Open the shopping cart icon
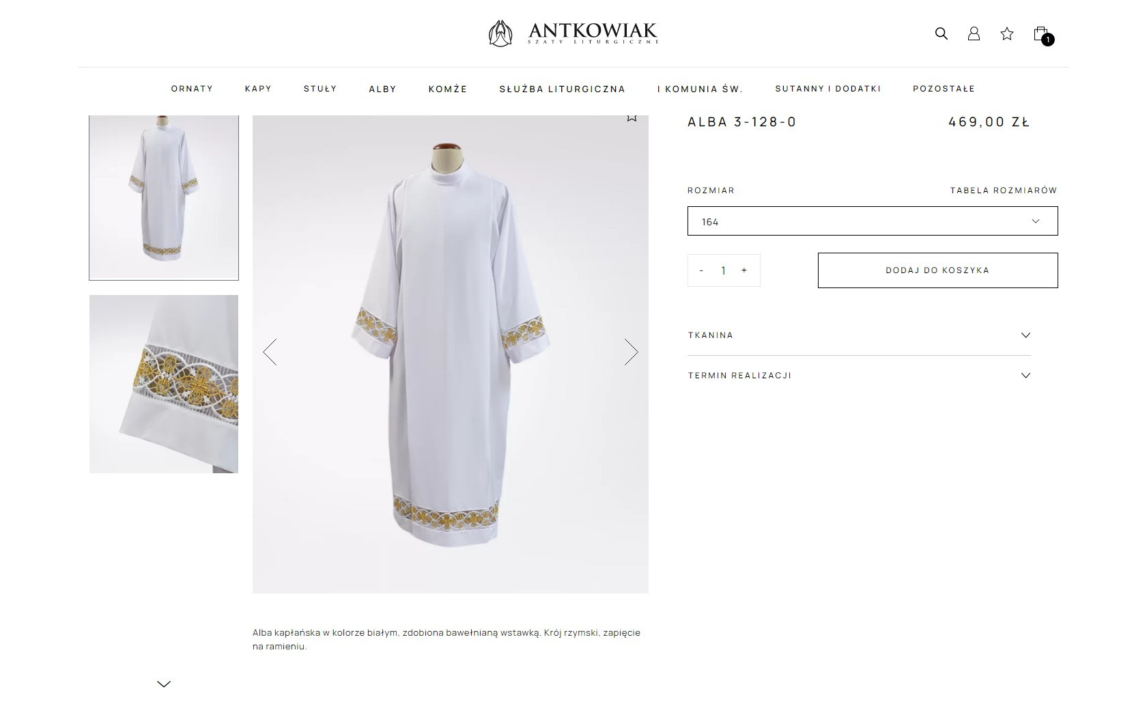This screenshot has width=1147, height=717. click(1040, 33)
